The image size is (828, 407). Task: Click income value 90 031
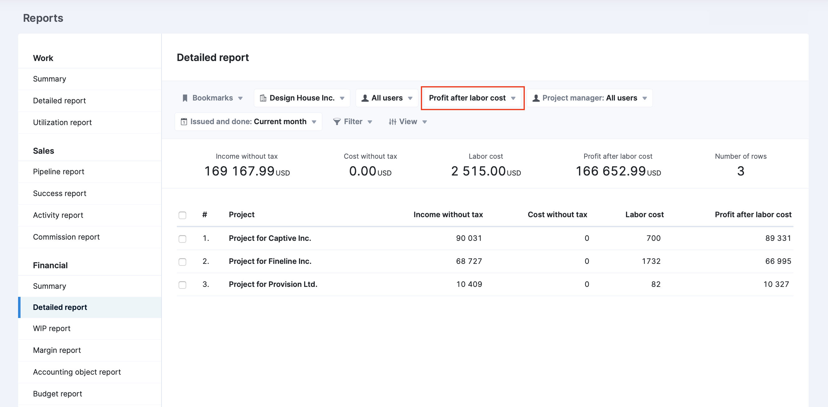[x=469, y=238]
